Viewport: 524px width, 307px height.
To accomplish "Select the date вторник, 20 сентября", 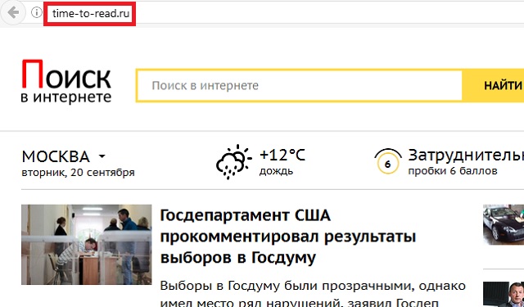I will (79, 173).
